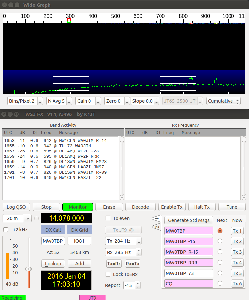
Task: Click the Tx 2 button
Action: coord(237,241)
